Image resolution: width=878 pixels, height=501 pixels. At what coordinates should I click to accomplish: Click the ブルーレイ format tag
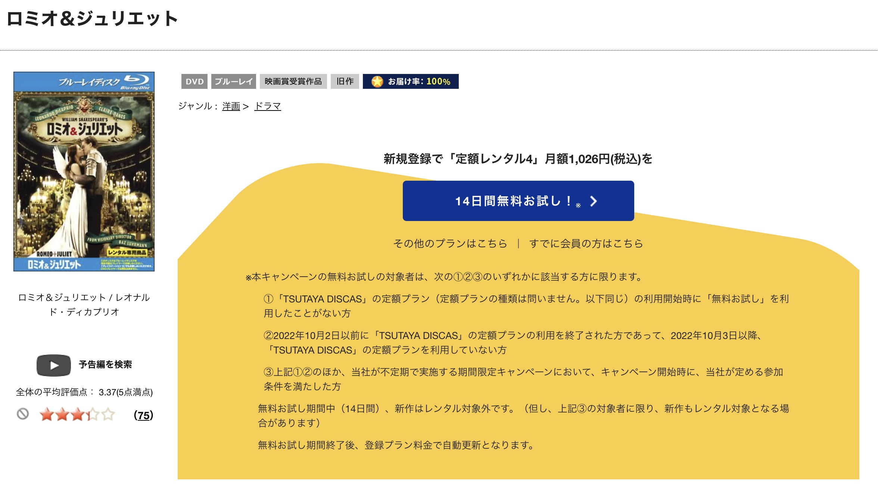[234, 81]
